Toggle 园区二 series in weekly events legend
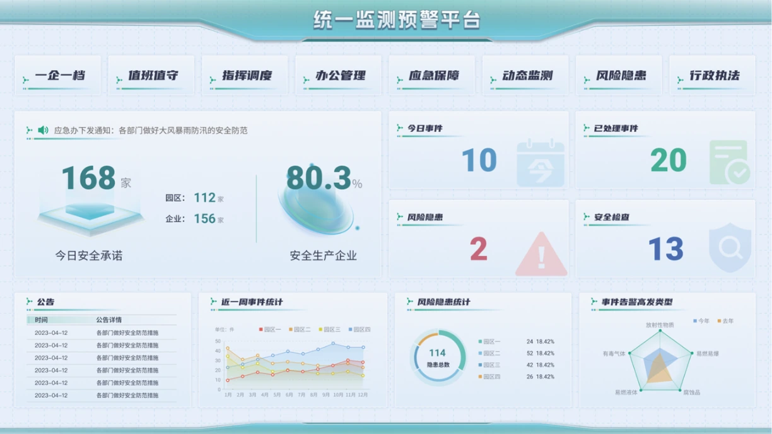The height and width of the screenshot is (434, 772). [300, 329]
